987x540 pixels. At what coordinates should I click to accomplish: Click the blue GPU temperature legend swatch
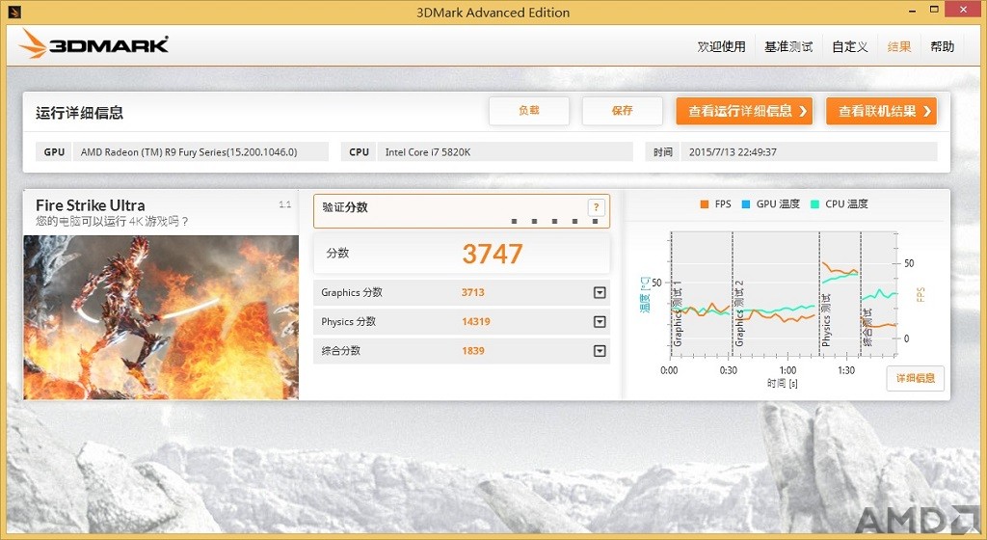(x=746, y=203)
